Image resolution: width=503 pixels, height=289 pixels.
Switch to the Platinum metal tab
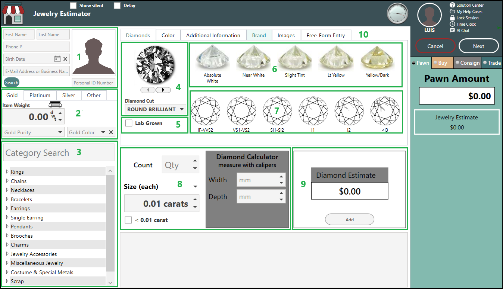[40, 95]
